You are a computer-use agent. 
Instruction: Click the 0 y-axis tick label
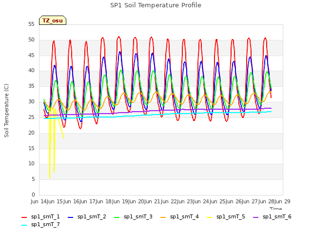[x=33, y=195]
